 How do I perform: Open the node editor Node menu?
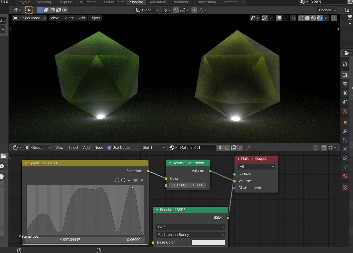coord(99,147)
